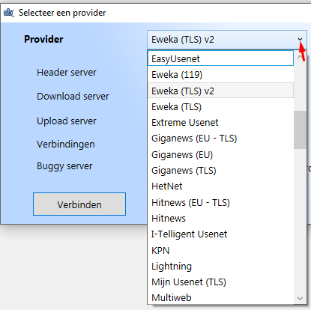
Task: Click the Download server label
Action: pyautogui.click(x=73, y=97)
